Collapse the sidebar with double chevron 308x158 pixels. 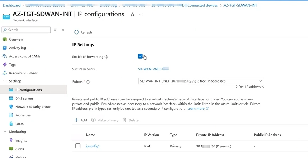pyautogui.click(x=63, y=30)
